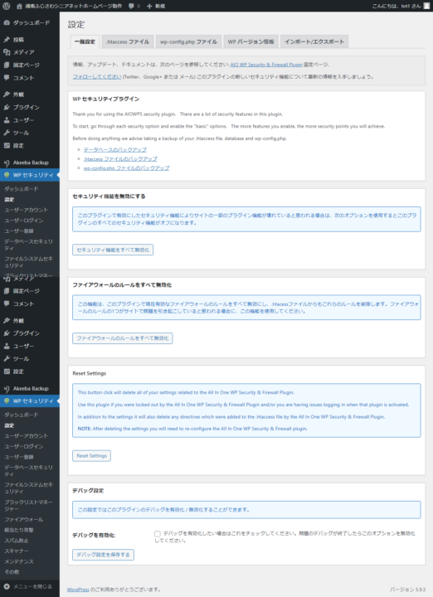Open the dashboard gauge icon in sidebar
Image resolution: width=433 pixels, height=597 pixels.
tap(7, 23)
